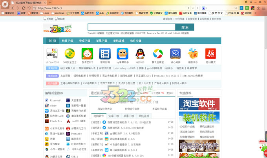Viewport: 267px width, 158px height.
Task: Open the 更多>> link
Action: point(170,93)
